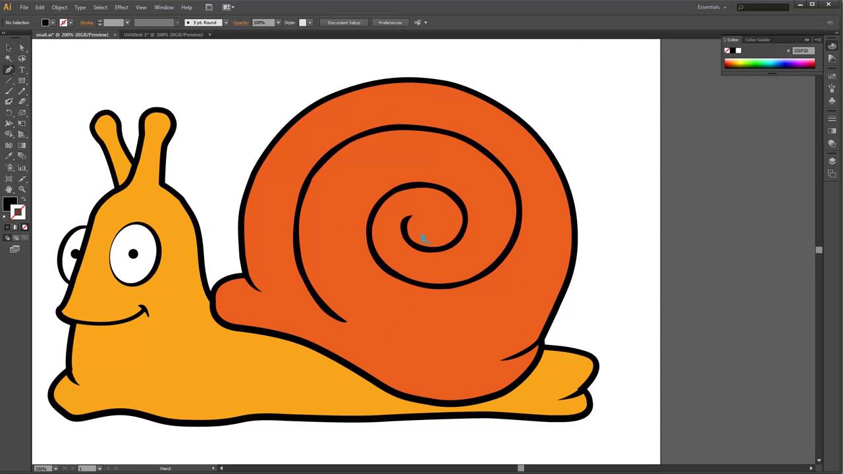The height and width of the screenshot is (474, 843).
Task: Select the Width/Warp tool
Action: click(x=9, y=123)
